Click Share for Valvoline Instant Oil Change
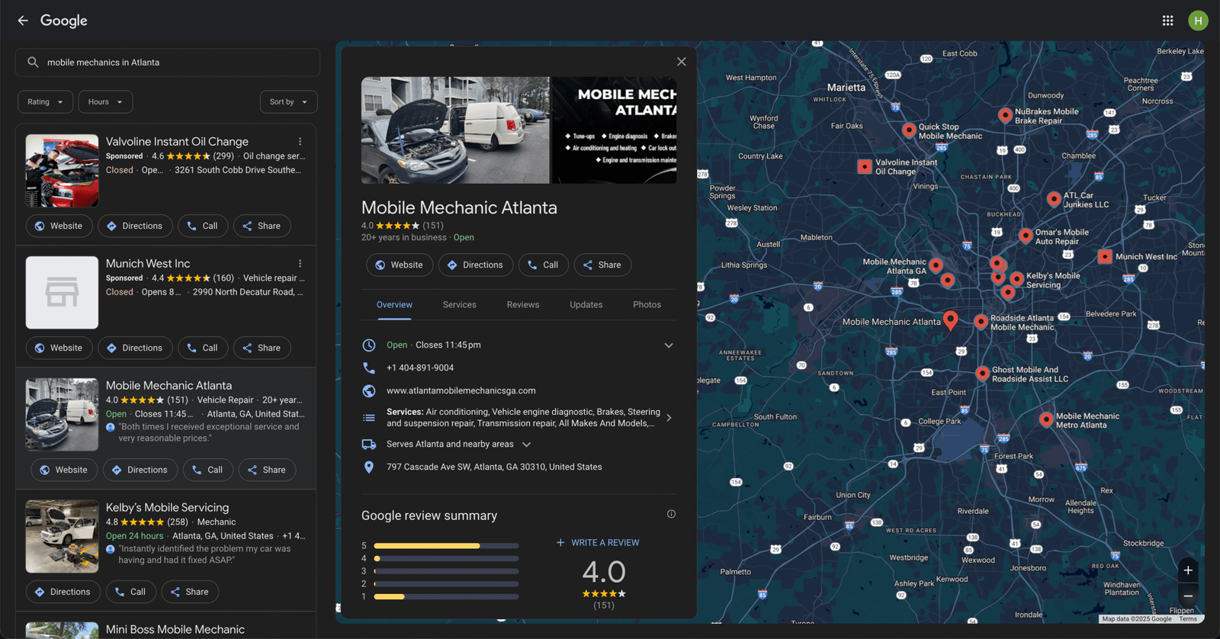1220x639 pixels. click(x=262, y=226)
